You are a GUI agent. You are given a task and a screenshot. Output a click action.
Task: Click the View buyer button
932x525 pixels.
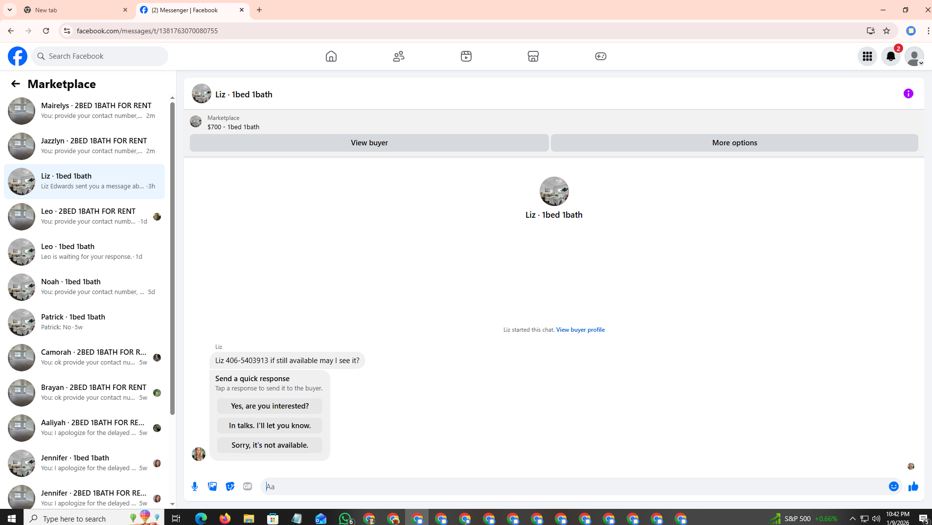[x=369, y=143]
